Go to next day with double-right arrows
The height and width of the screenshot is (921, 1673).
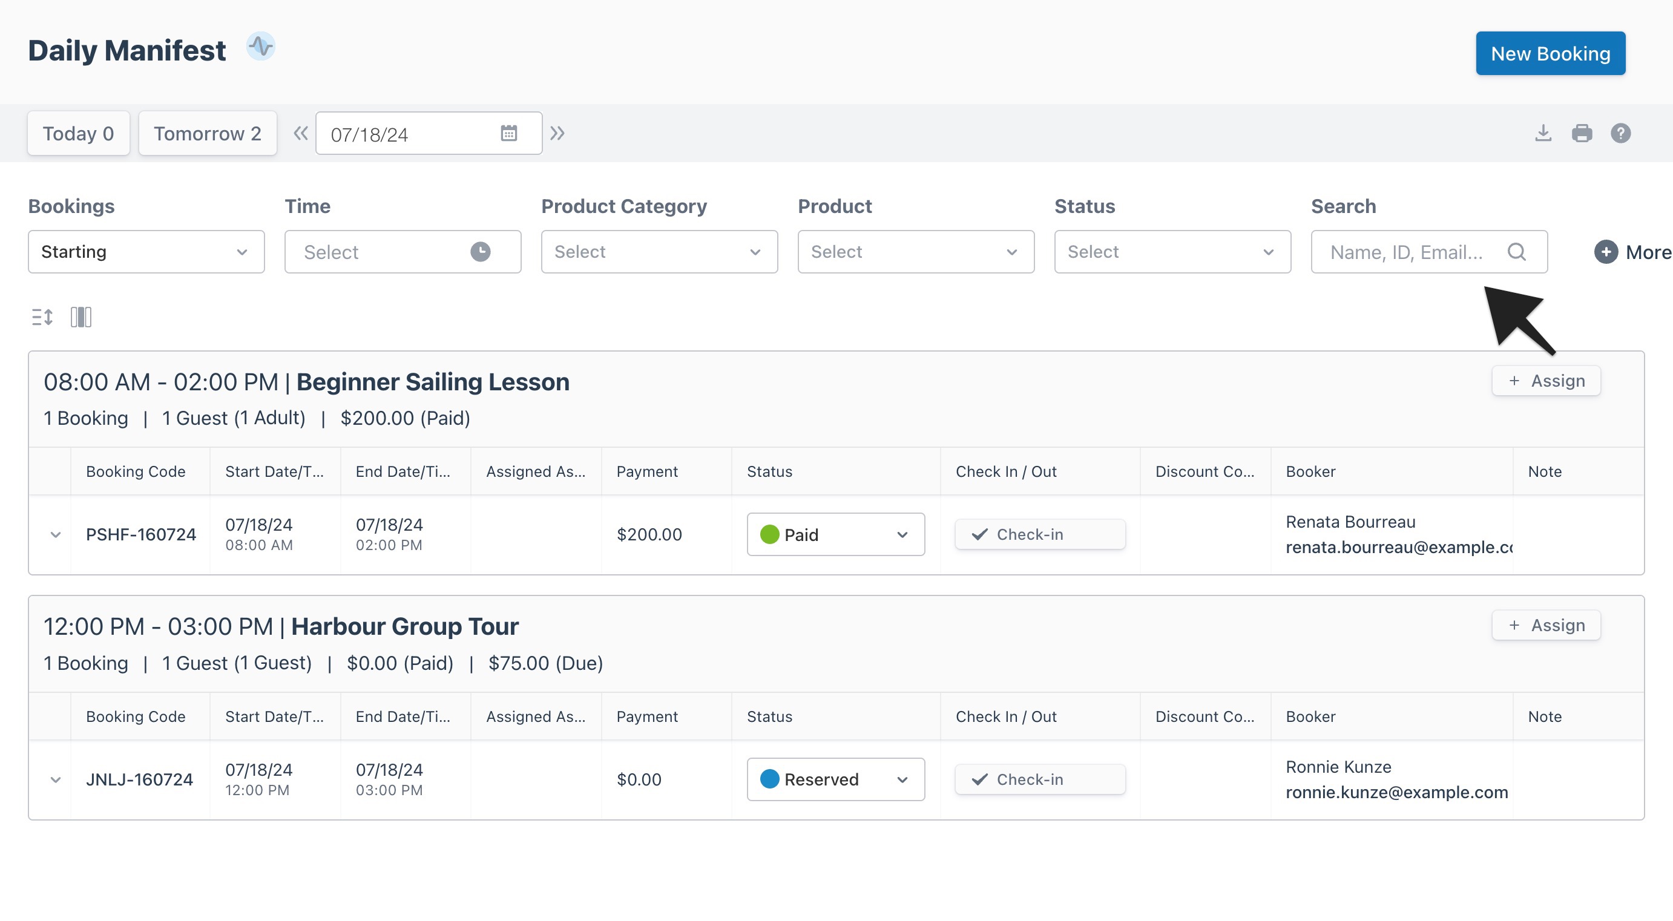click(557, 133)
